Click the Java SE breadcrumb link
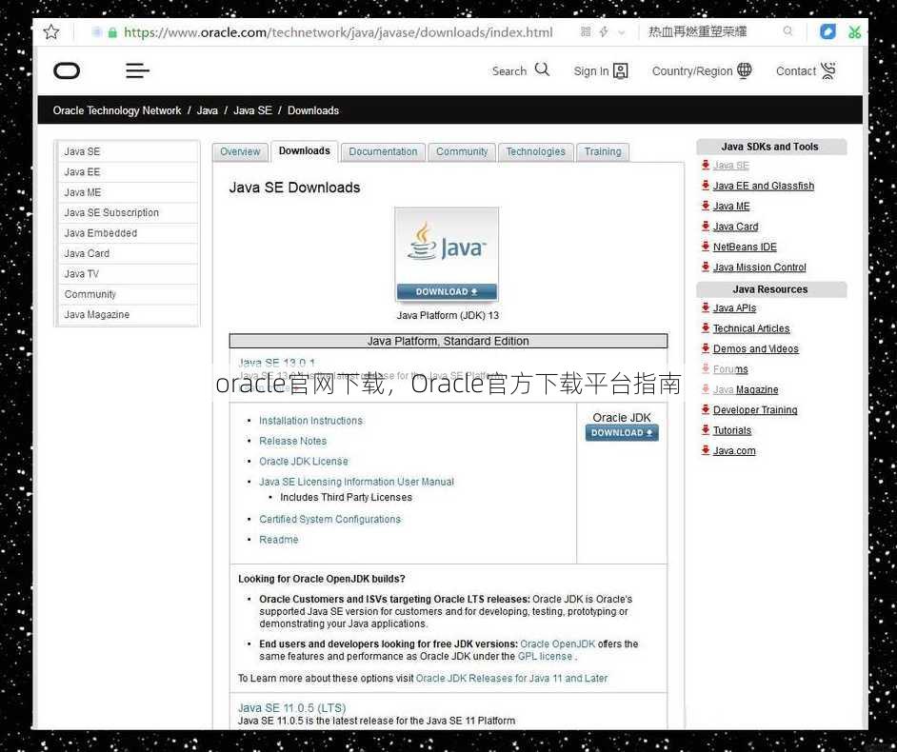Screen dimensions: 897x752 click(x=252, y=110)
